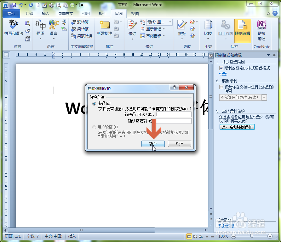The width and height of the screenshot is (281, 242).
Task: Expand the Translate dropdown arrow
Action: coord(40,39)
